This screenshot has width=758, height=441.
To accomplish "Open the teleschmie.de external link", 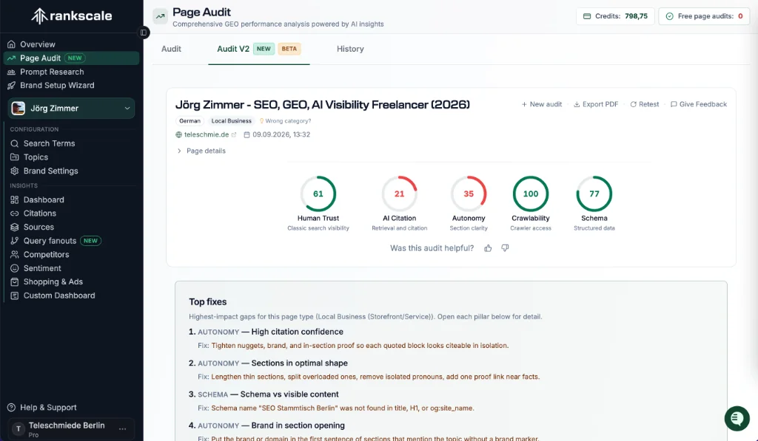I will (206, 134).
